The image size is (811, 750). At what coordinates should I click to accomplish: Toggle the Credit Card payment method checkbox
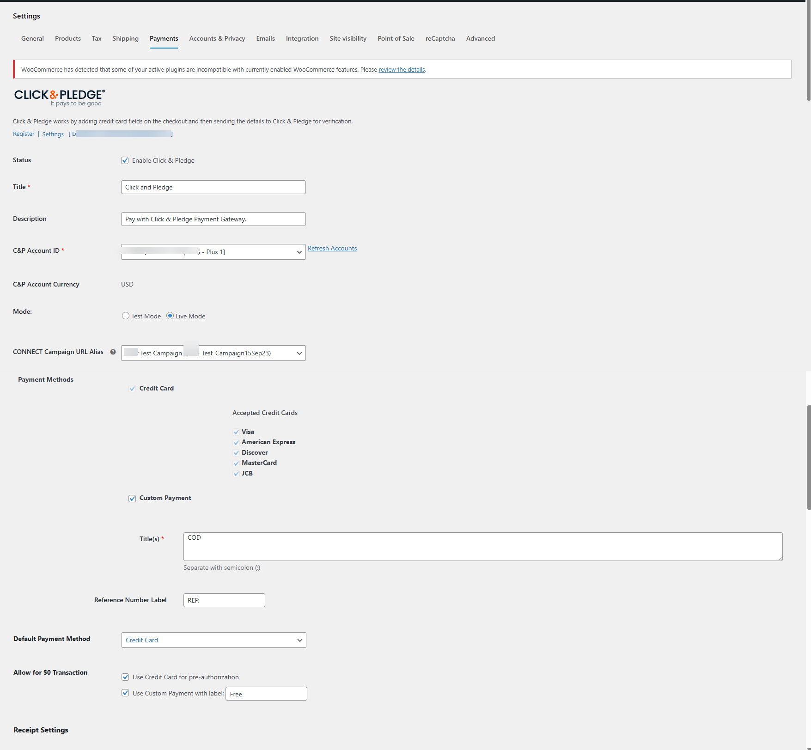pyautogui.click(x=132, y=389)
